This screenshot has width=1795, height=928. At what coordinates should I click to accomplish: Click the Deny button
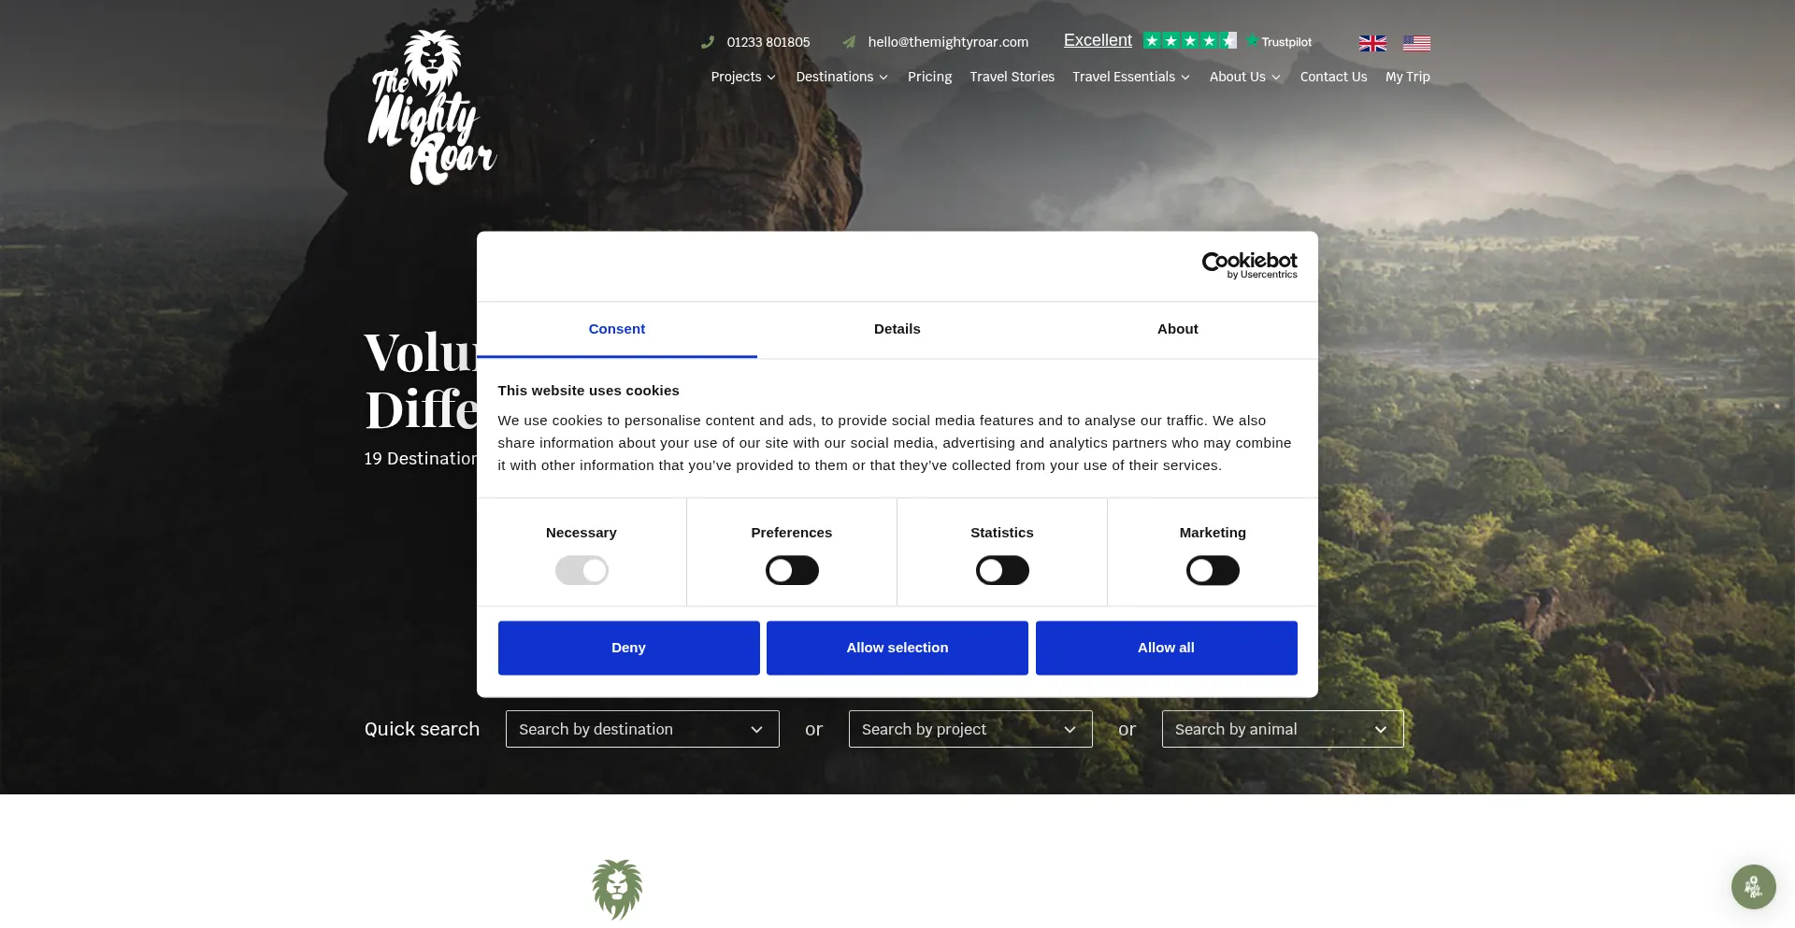(628, 648)
